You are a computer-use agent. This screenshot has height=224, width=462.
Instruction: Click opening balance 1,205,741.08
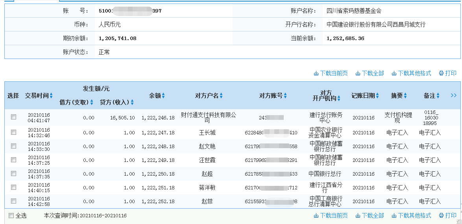click(x=117, y=38)
